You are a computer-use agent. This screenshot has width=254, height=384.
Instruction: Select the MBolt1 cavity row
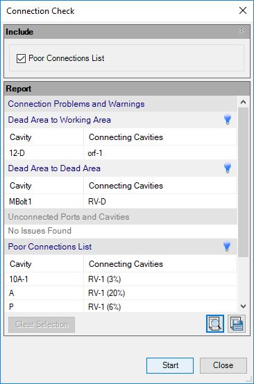tap(121, 202)
